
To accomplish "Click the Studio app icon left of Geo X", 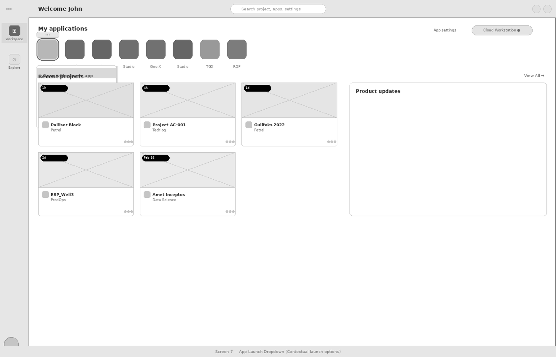I will (x=129, y=49).
